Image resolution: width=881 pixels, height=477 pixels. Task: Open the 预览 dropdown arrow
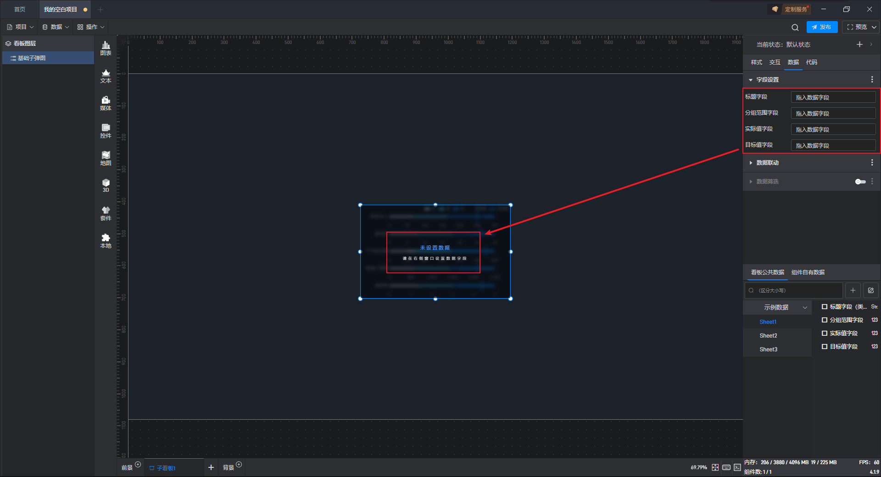point(874,27)
